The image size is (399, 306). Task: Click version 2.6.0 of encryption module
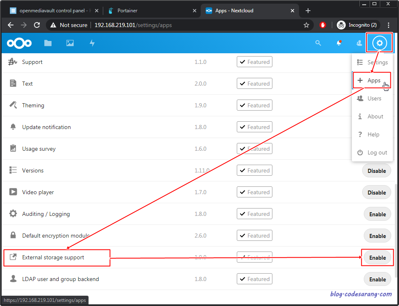[x=200, y=236]
